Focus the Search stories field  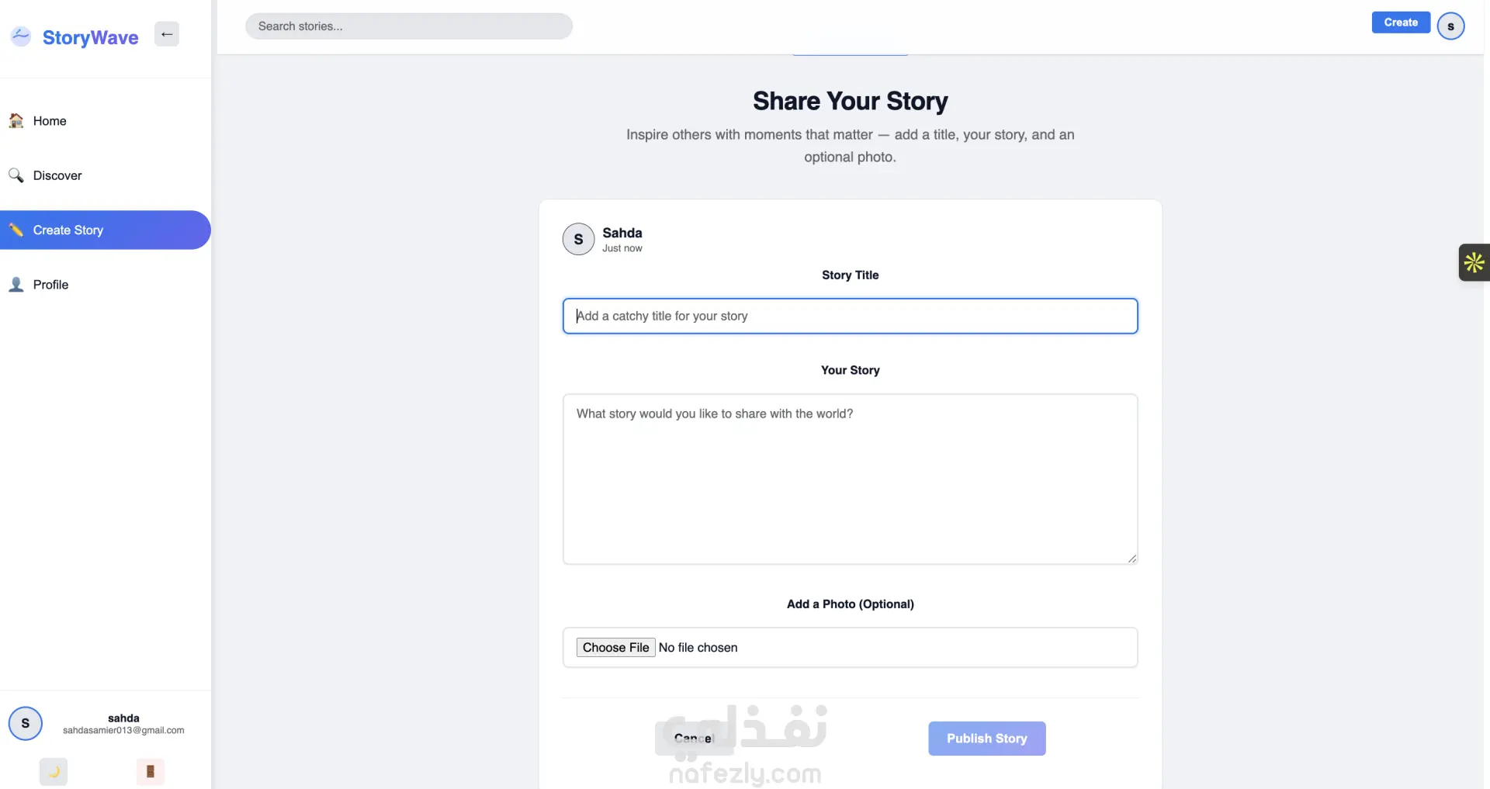pyautogui.click(x=409, y=26)
